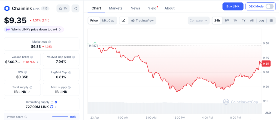Click the star watchlist 1M button
Image resolution: width=279 pixels, height=120 pixels.
63,8
